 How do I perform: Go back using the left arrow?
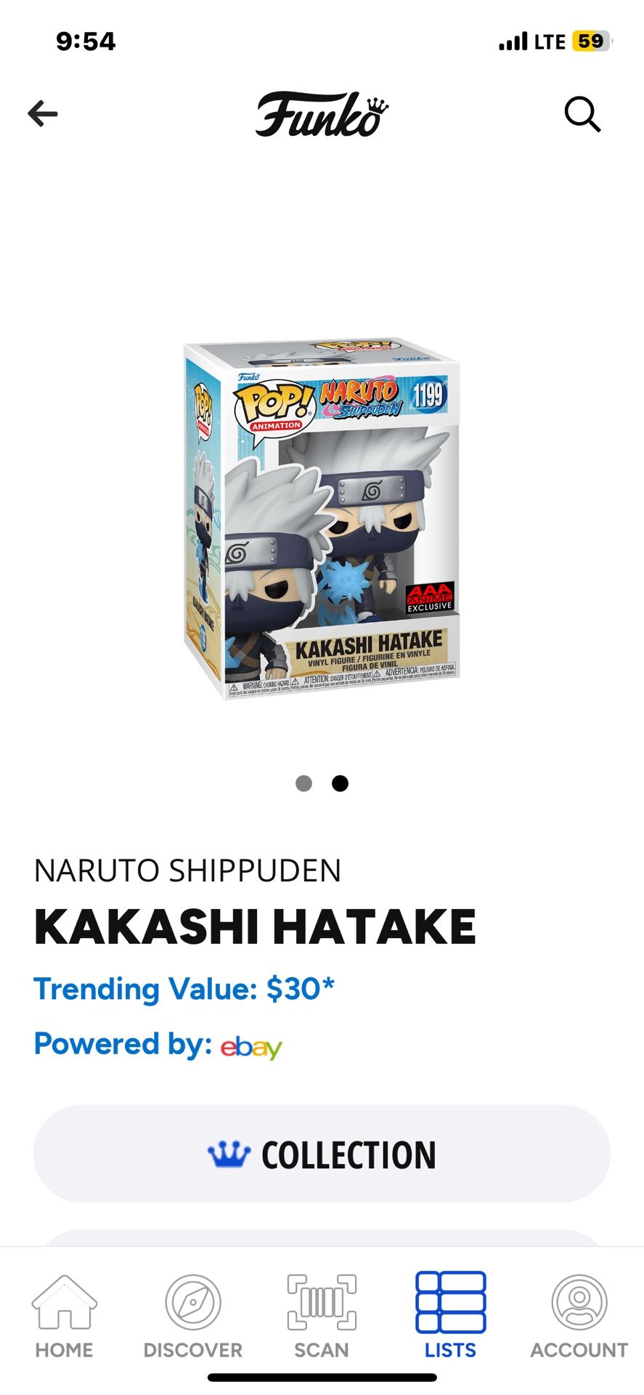coord(43,114)
